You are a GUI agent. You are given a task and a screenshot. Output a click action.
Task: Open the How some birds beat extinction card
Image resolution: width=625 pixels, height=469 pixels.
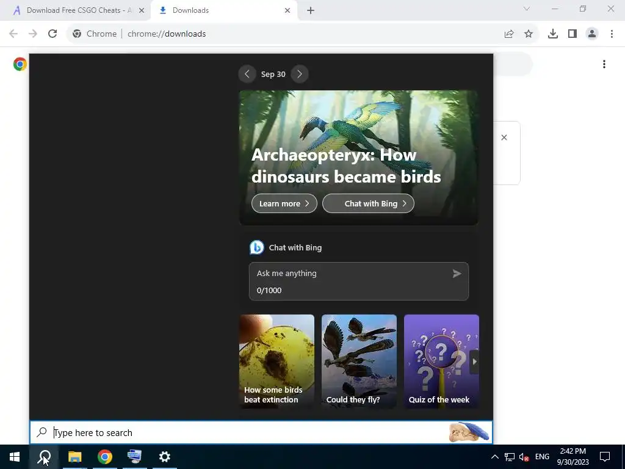[276, 362]
